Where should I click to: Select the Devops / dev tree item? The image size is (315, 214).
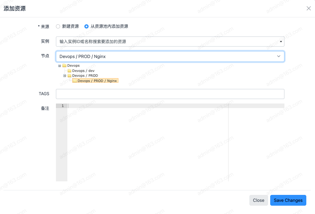coord(83,71)
